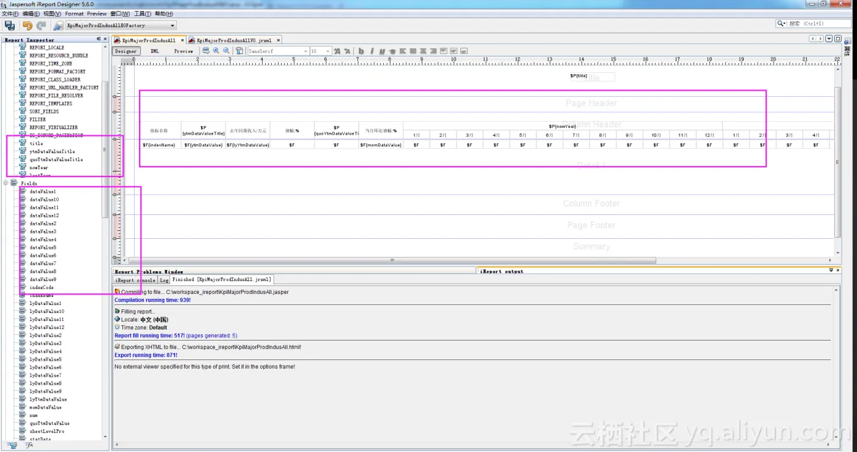Close the KpiMajorProdIndusAllVO.jrxml tab
Viewport: 857px width, 452px height.
click(x=277, y=40)
